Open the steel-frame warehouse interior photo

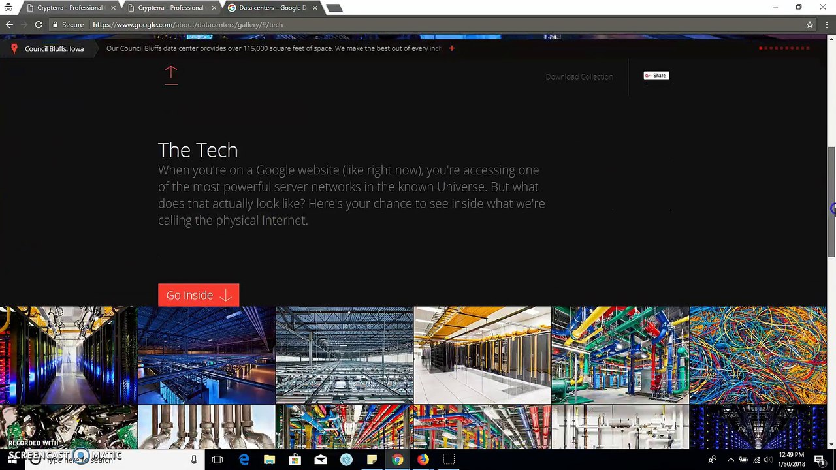[x=344, y=355]
